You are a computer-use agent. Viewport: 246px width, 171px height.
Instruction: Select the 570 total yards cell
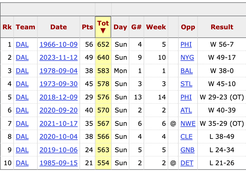point(103,110)
